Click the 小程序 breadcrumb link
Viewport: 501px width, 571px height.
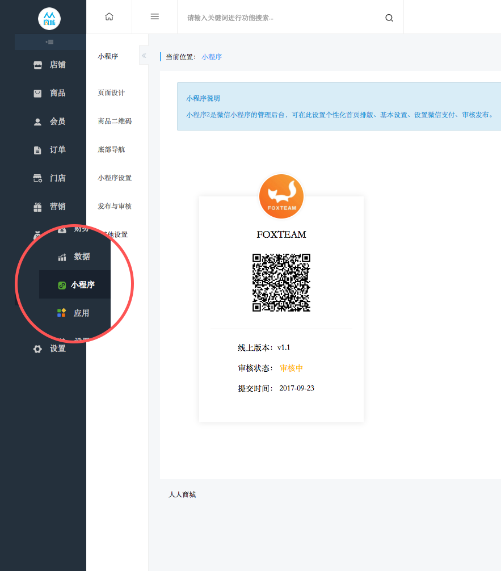click(x=212, y=57)
